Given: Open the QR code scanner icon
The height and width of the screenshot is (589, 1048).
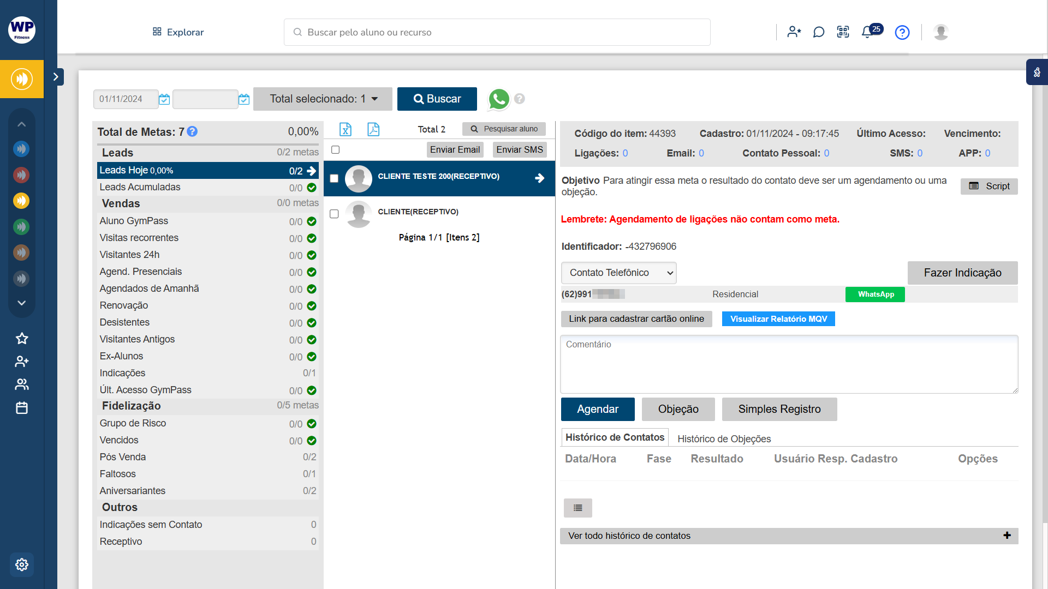Looking at the screenshot, I should [843, 32].
